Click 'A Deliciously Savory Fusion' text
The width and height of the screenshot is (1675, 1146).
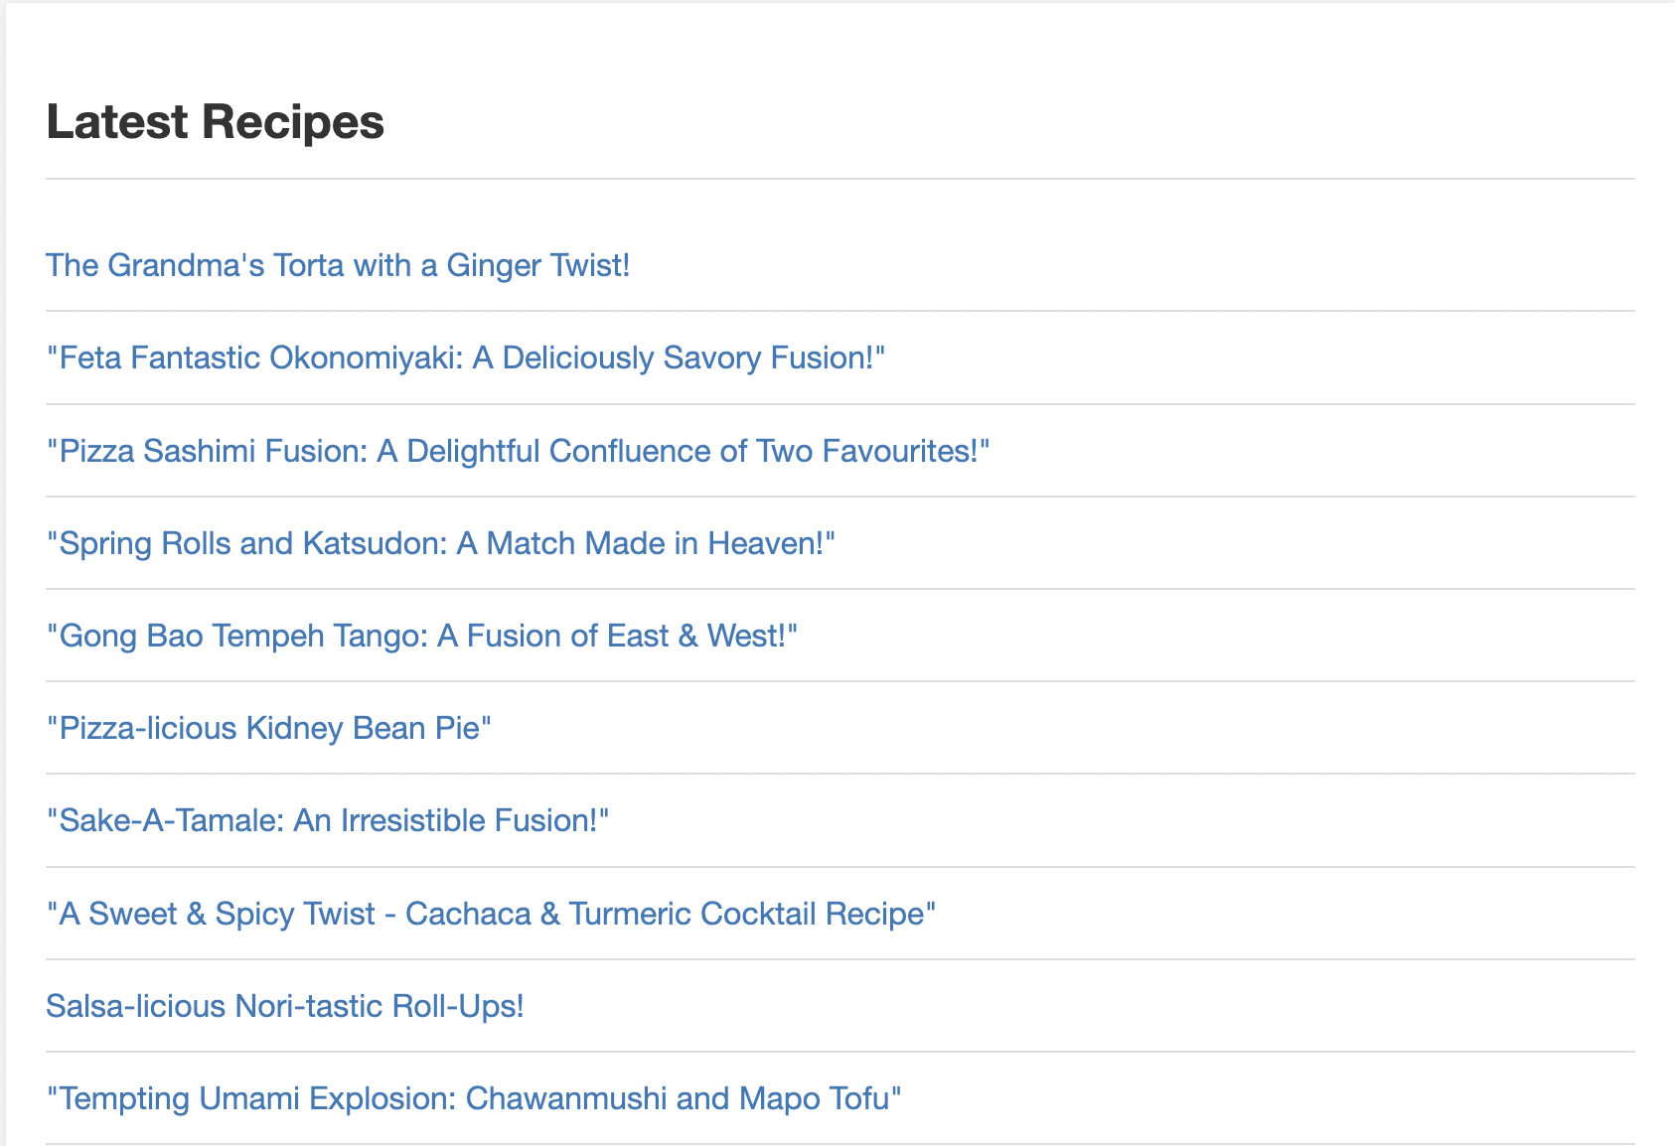[672, 358]
